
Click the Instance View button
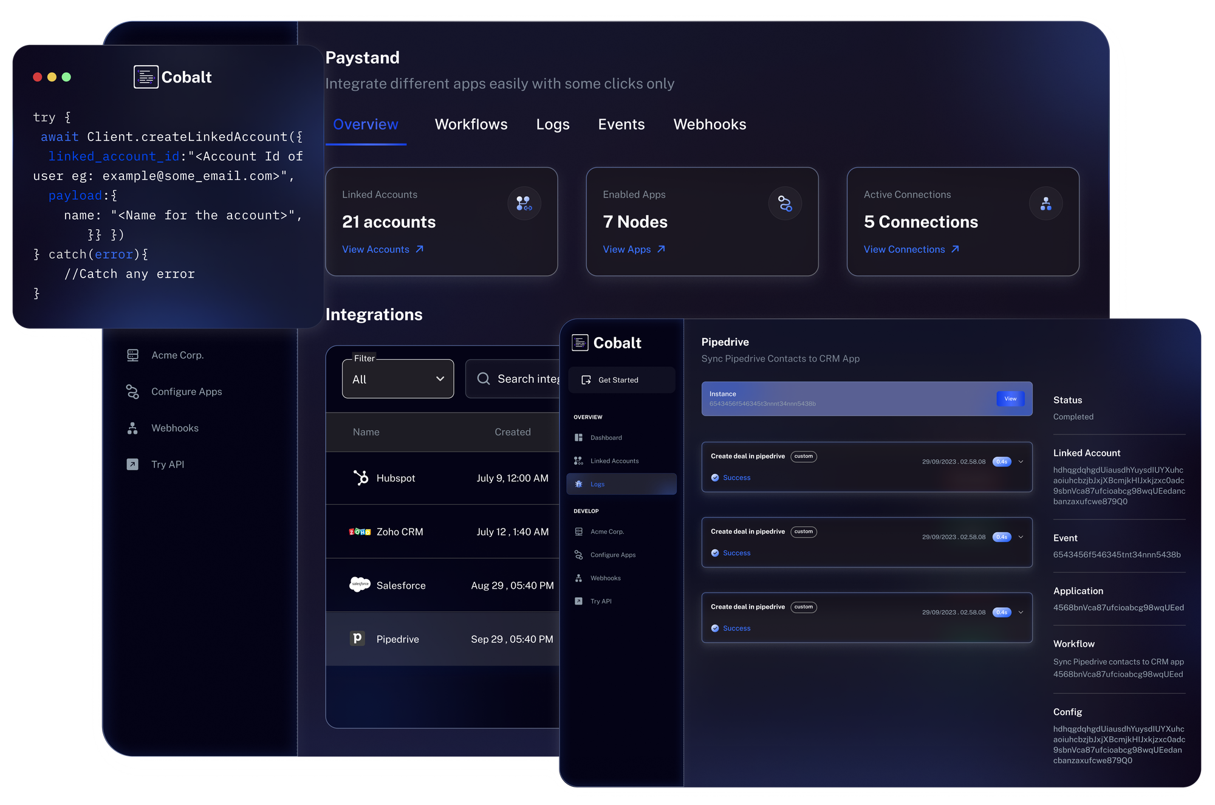[1010, 399]
